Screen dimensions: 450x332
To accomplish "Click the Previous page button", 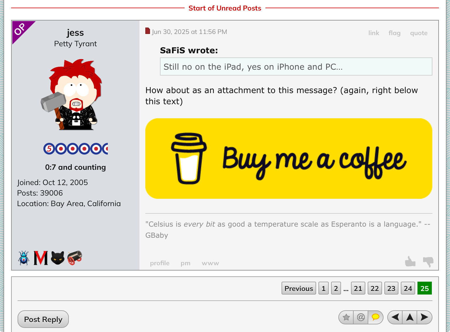I will click(x=299, y=288).
